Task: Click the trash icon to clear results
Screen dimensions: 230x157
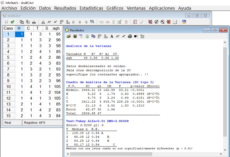Action: (x=87, y=36)
